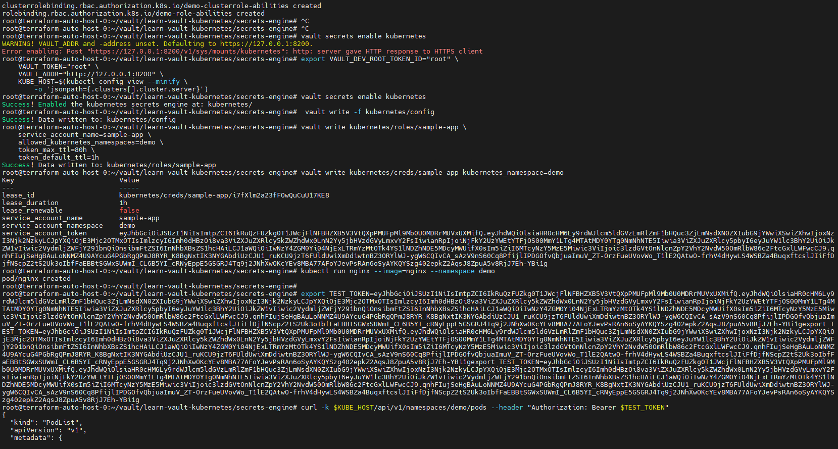Click the 'demo-clusterrole-abilities created' output line
The height and width of the screenshot is (449, 838).
(x=162, y=6)
